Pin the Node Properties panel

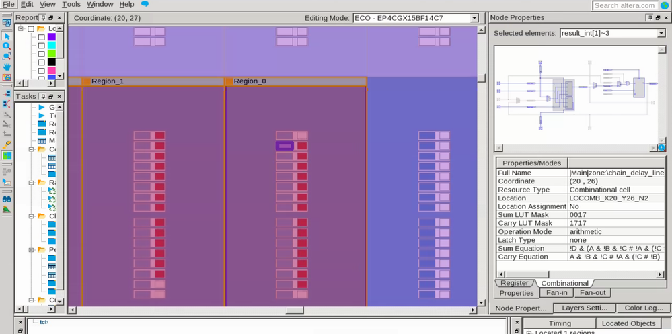pyautogui.click(x=650, y=18)
